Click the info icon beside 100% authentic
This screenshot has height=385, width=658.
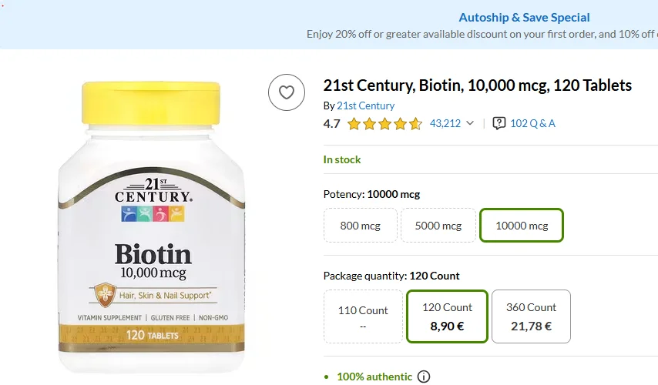coord(424,377)
